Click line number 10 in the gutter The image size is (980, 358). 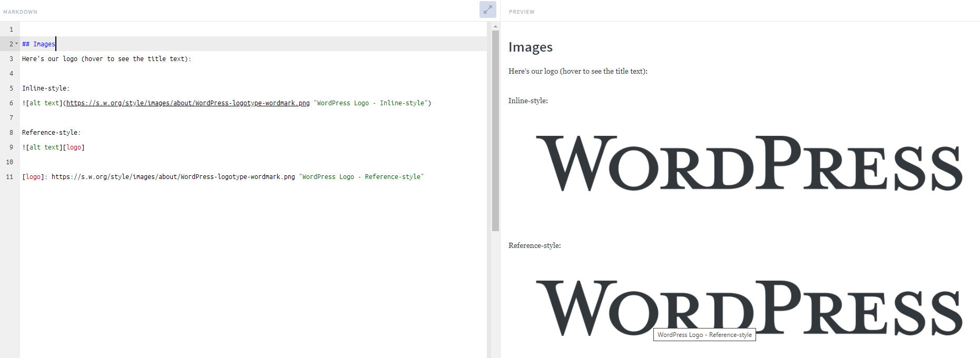[x=9, y=162]
